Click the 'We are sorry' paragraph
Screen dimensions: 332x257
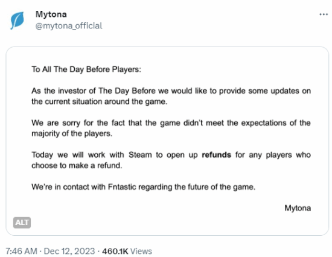(171, 128)
